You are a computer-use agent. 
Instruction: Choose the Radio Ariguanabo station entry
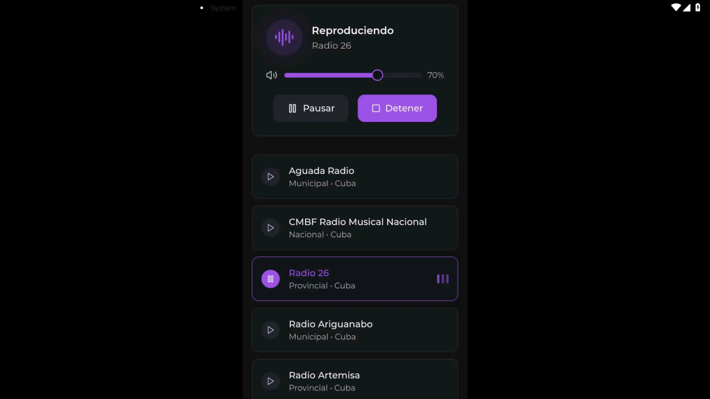(355, 330)
